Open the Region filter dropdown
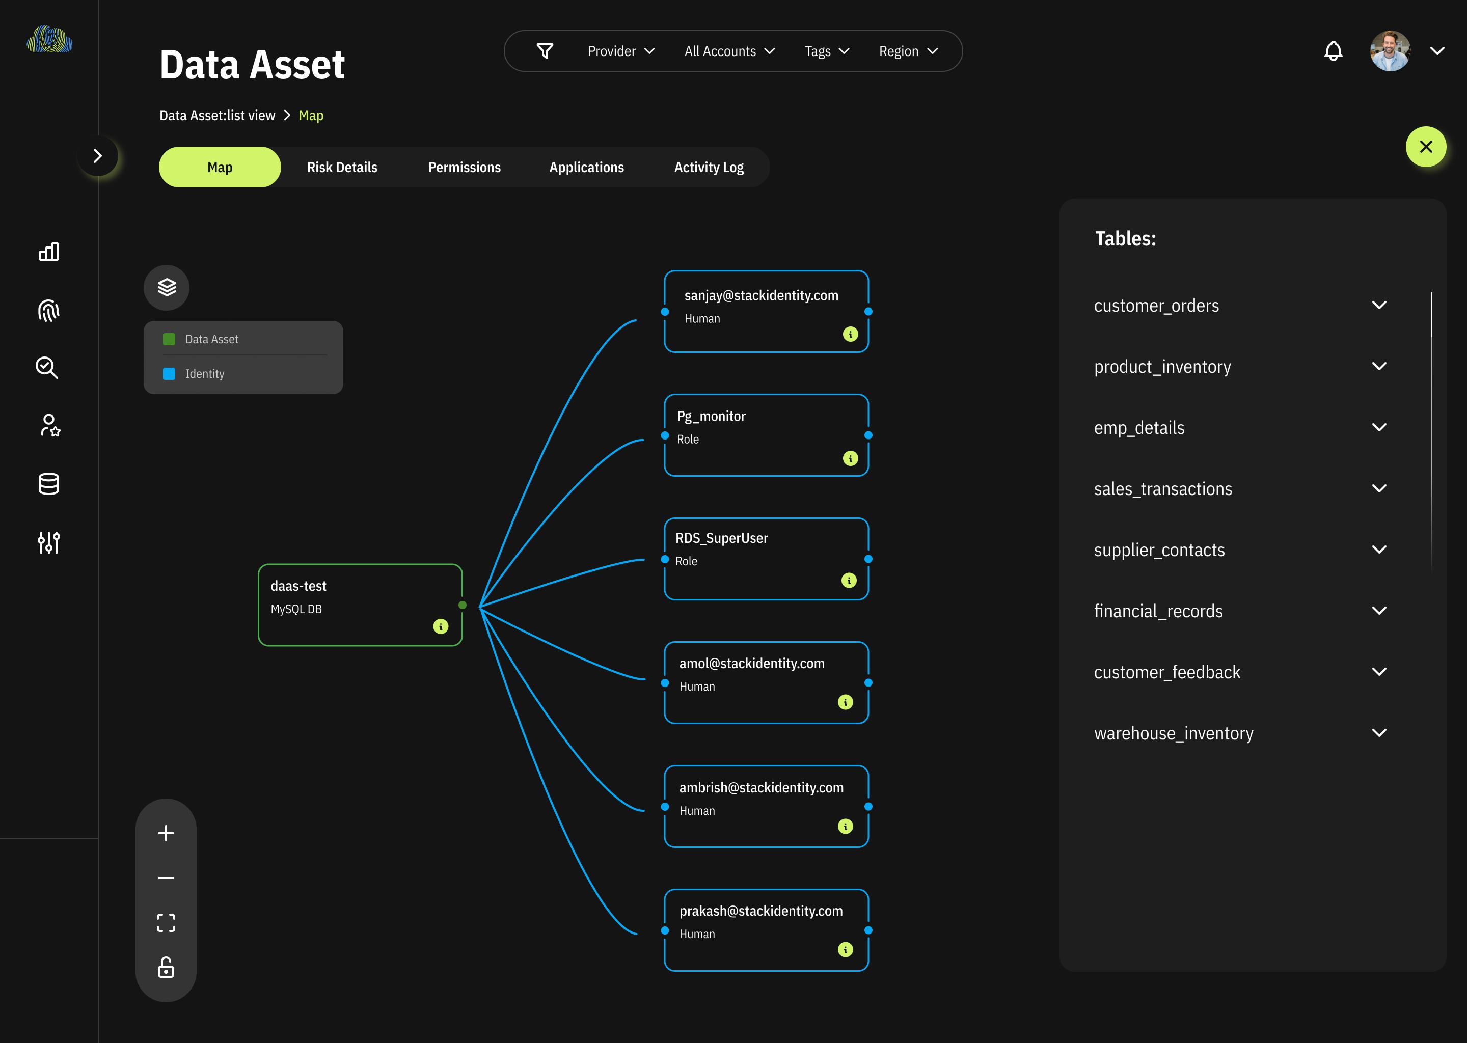1467x1043 pixels. tap(908, 51)
